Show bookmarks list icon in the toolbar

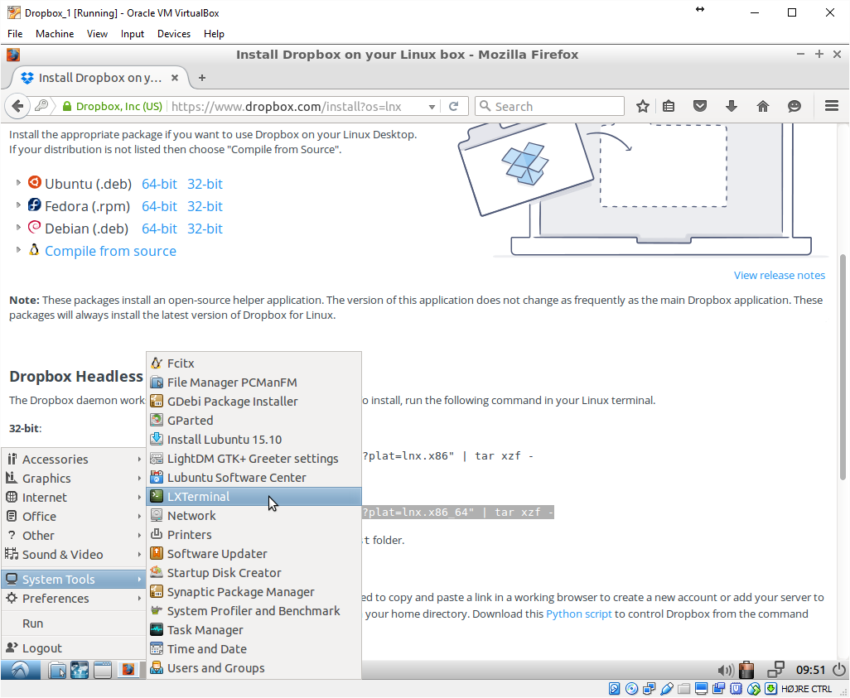pos(669,106)
